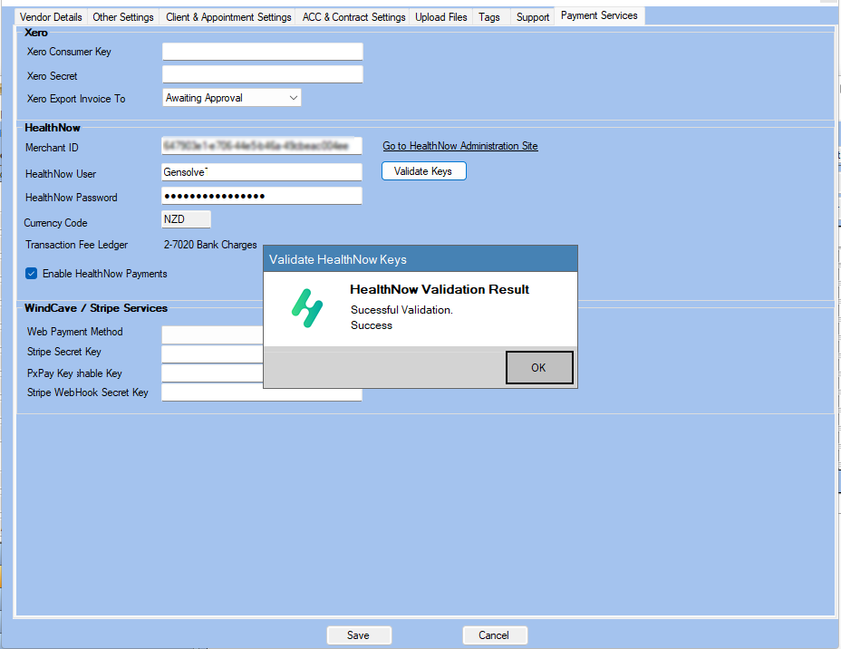Click the HealthNow User field

262,172
